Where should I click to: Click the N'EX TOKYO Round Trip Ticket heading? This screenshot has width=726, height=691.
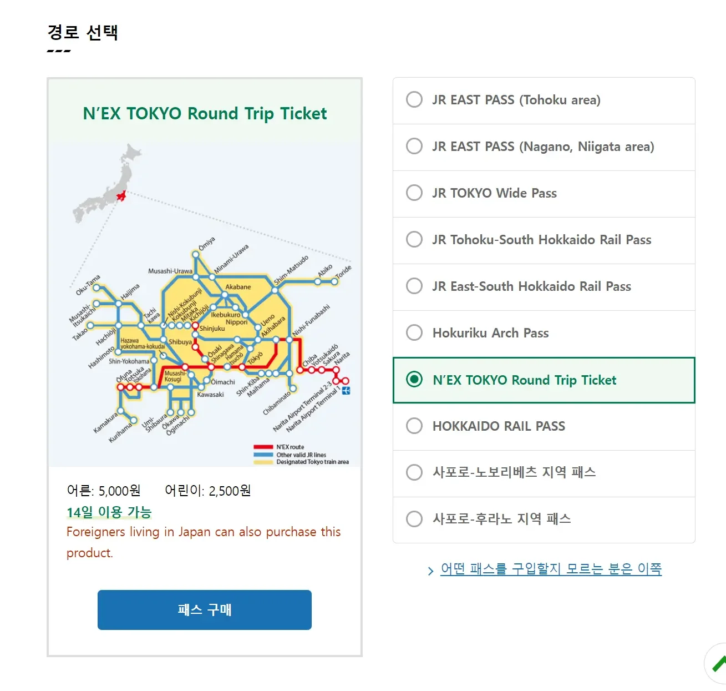205,114
